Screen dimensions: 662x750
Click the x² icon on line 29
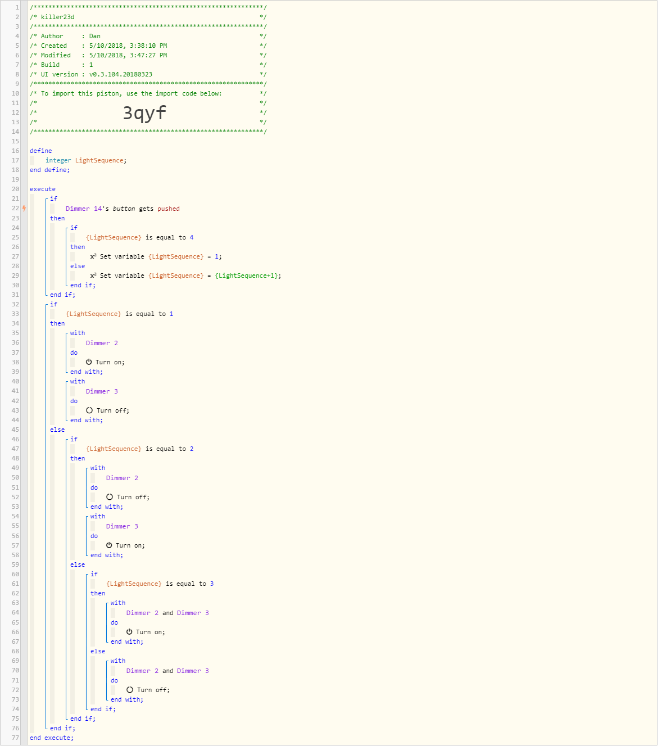93,275
